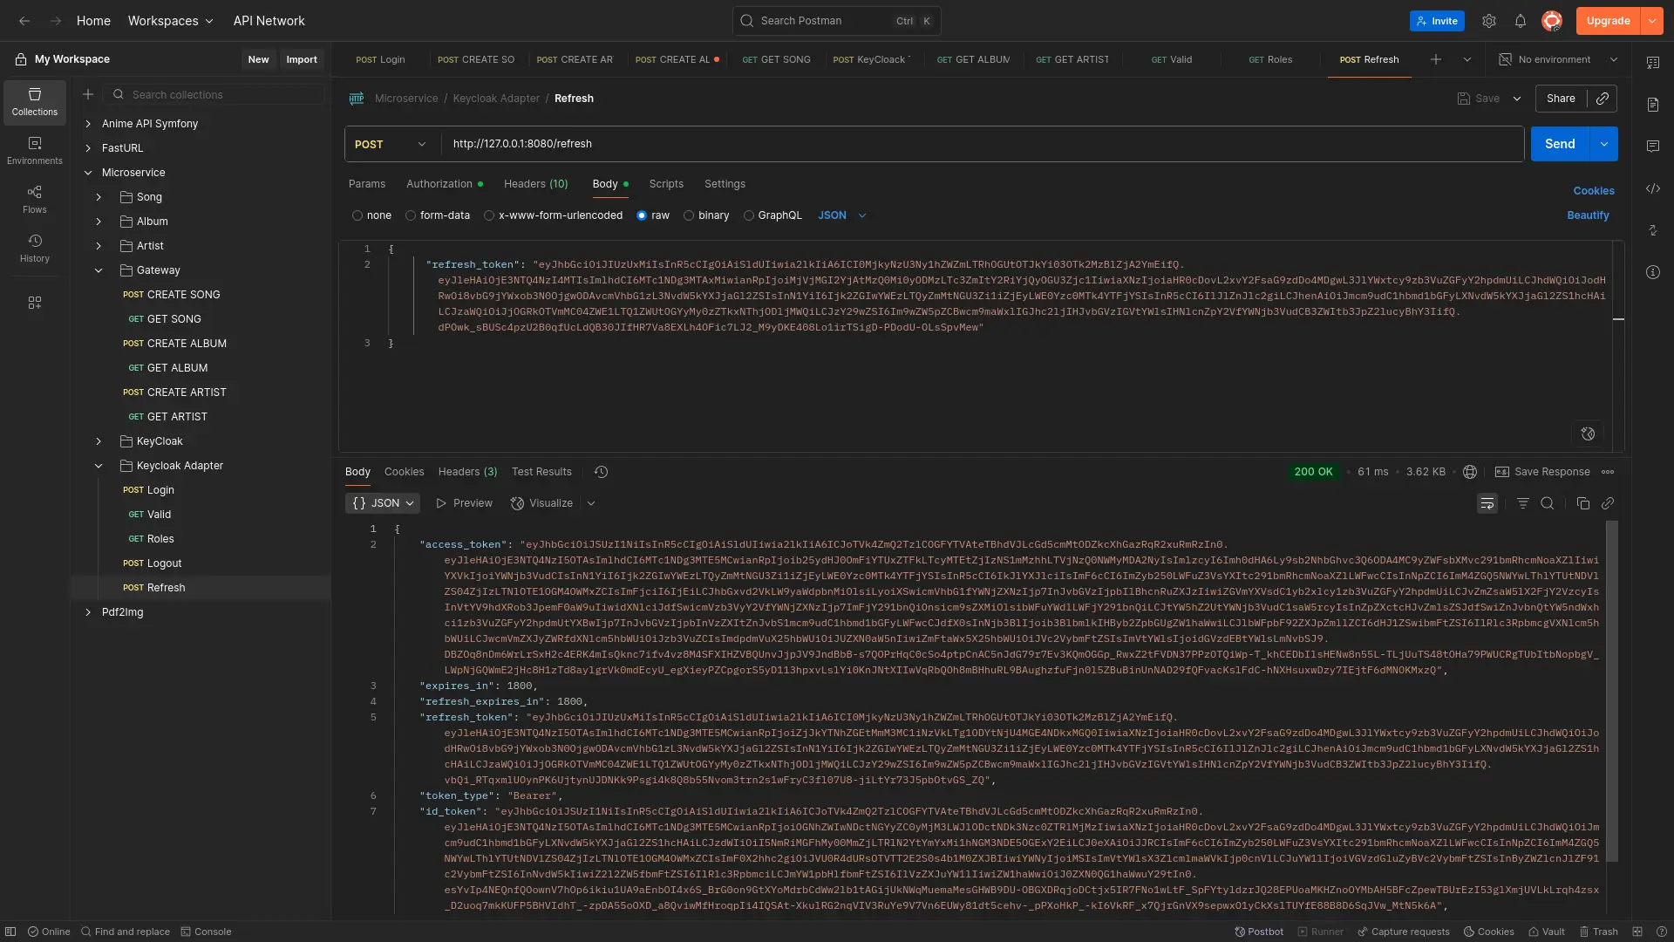
Task: Open documentation panel in right sidebar
Action: click(1653, 105)
